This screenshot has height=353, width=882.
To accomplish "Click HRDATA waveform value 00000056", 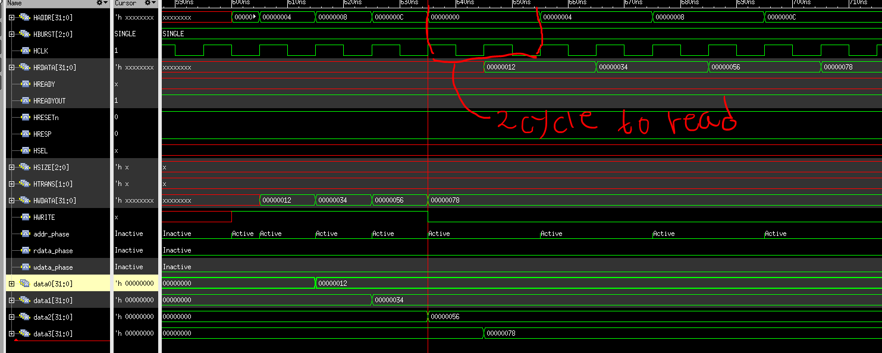I will click(x=726, y=67).
